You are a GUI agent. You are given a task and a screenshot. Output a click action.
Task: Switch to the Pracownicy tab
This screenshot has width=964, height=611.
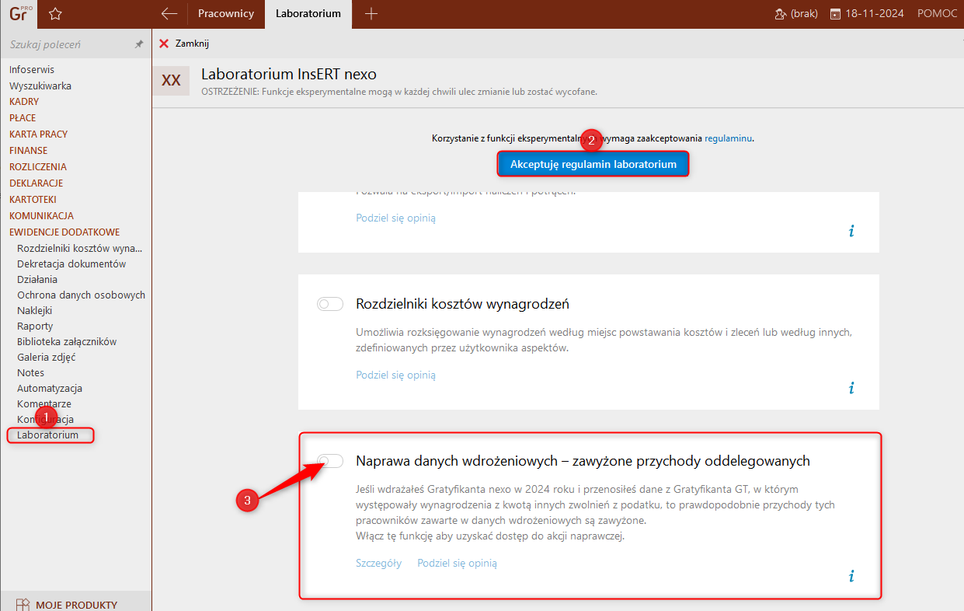[225, 13]
